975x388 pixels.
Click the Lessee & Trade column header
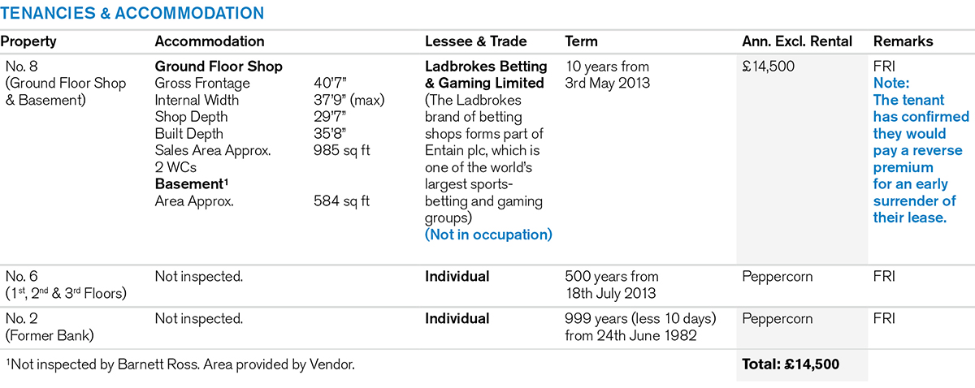point(475,41)
